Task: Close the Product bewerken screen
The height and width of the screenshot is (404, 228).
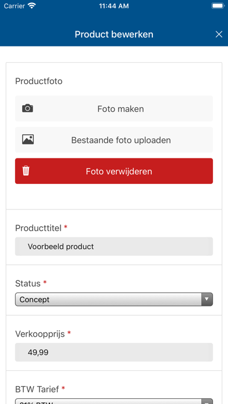Action: click(219, 34)
